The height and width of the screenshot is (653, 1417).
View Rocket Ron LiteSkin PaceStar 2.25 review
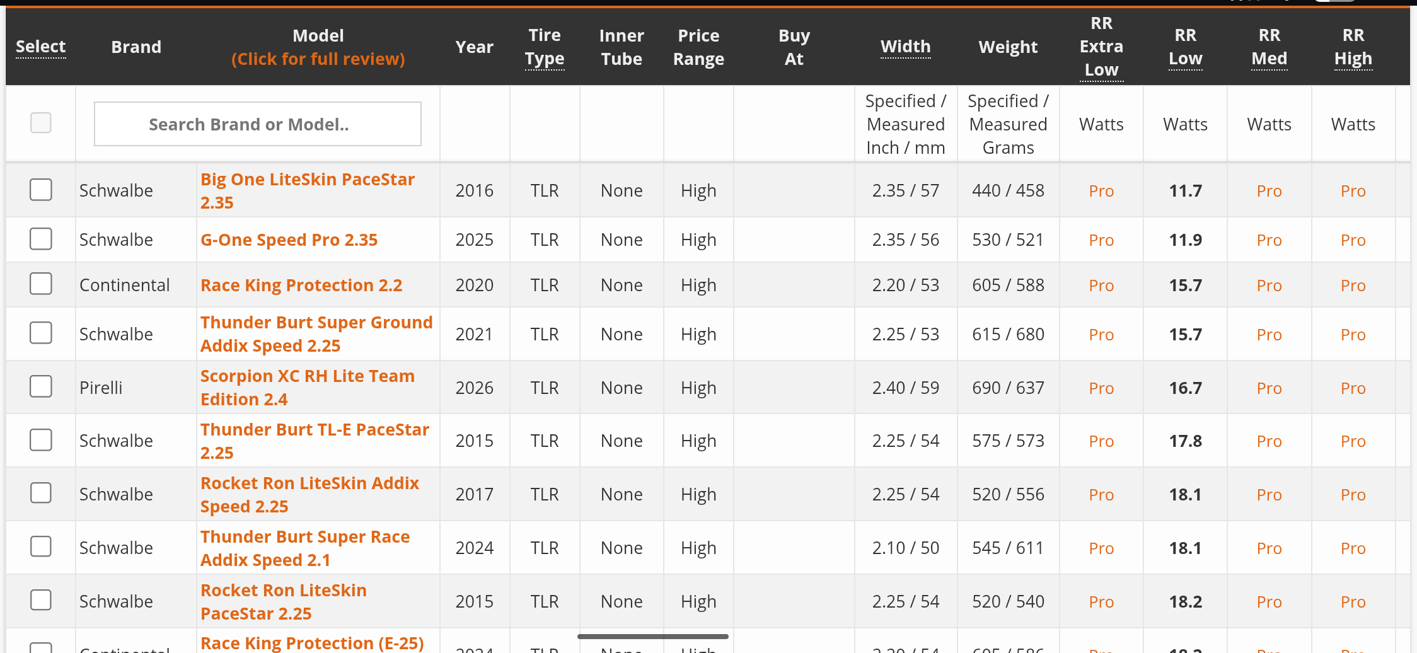284,602
